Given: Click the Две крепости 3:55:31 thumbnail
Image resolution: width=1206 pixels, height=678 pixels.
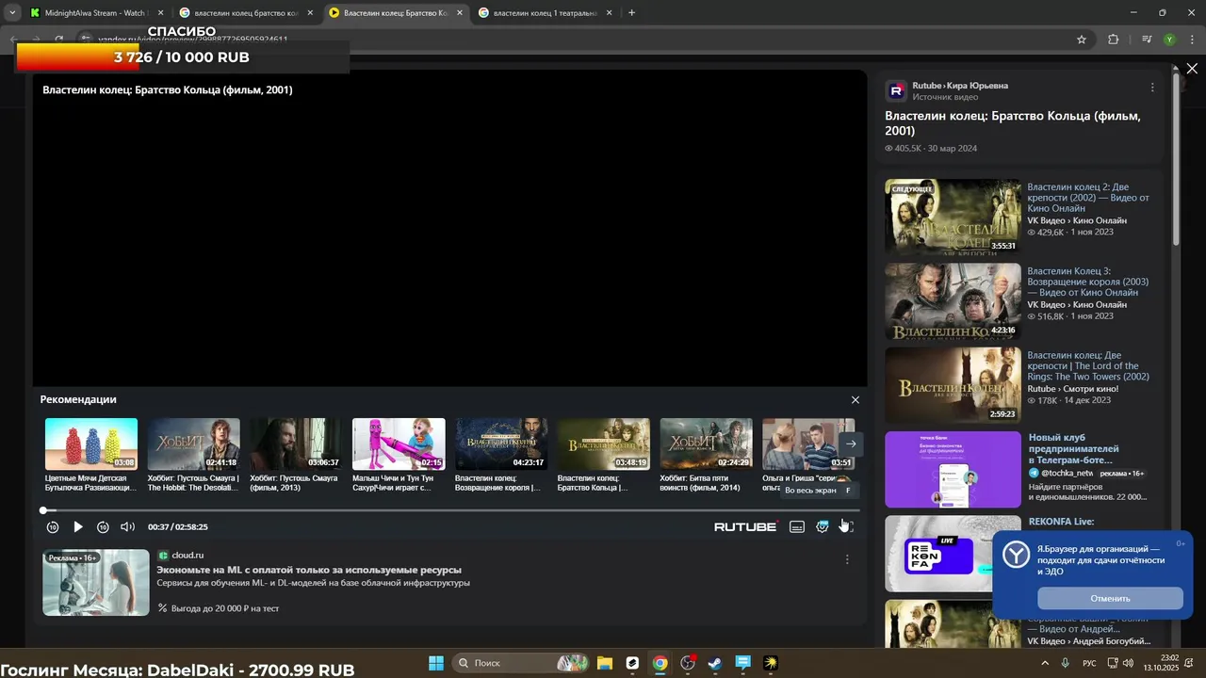Looking at the screenshot, I should [953, 217].
